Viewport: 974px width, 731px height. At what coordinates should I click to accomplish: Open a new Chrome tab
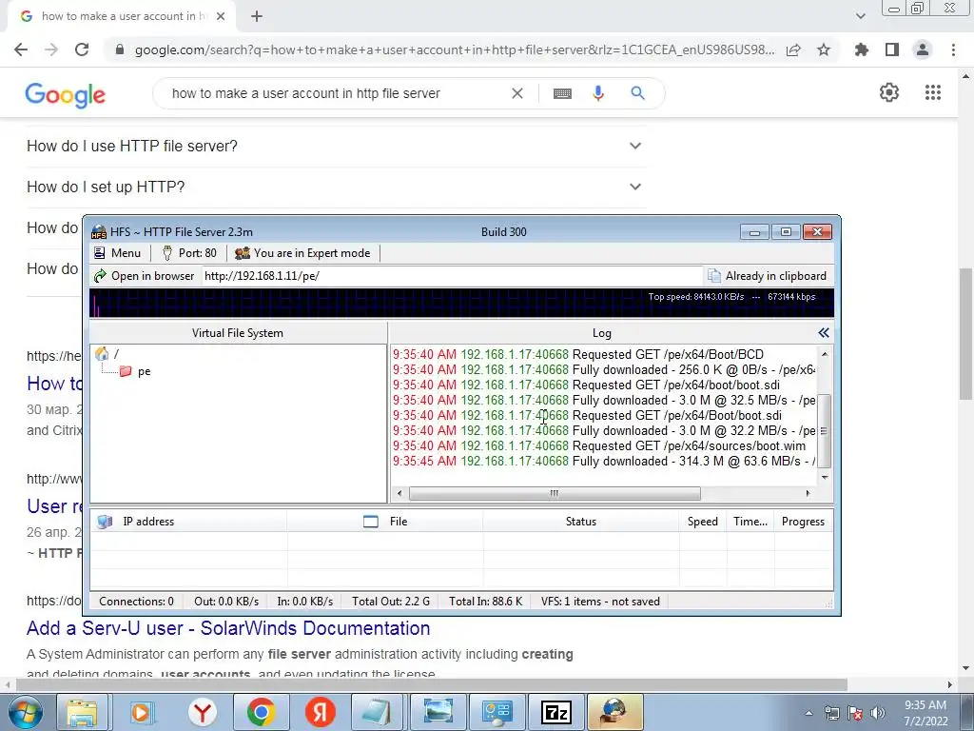(x=257, y=16)
